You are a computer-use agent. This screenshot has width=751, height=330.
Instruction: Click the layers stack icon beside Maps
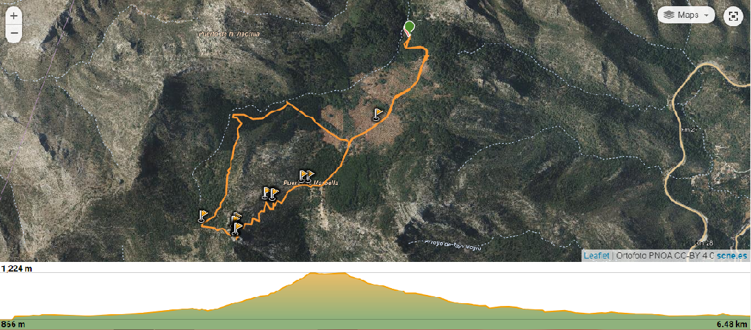669,15
